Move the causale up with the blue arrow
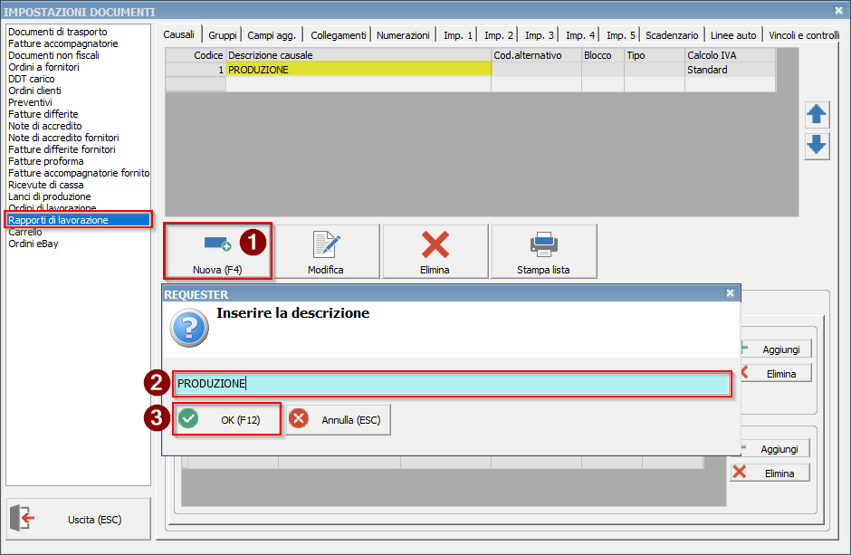This screenshot has width=851, height=555. tap(817, 114)
